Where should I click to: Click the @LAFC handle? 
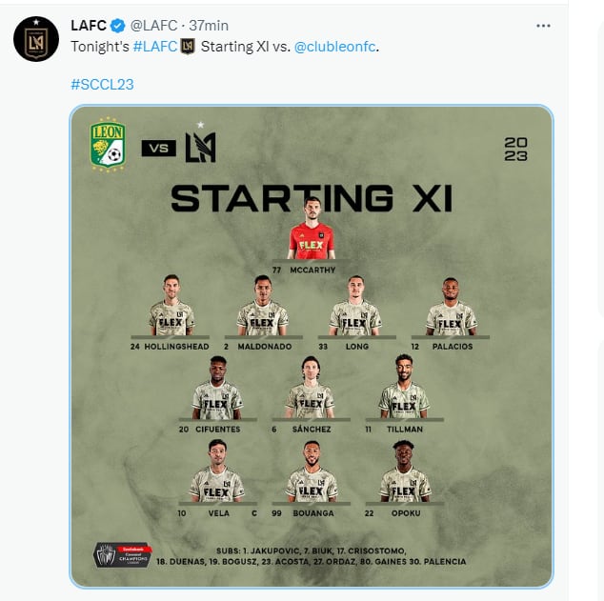[154, 26]
